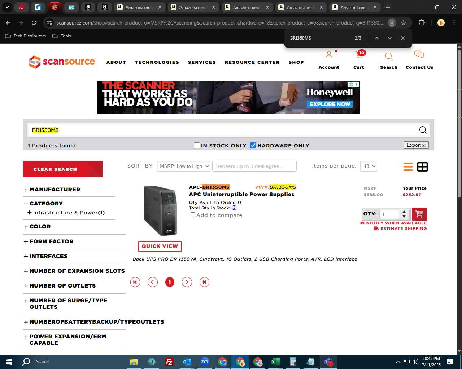The height and width of the screenshot is (369, 462).
Task: Expand Infrastructure & Power(1) category
Action: [66, 213]
